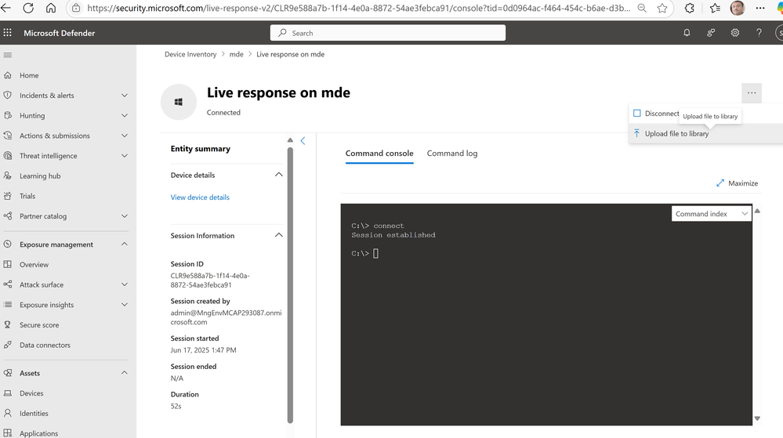
Task: Click the browser back arrow
Action: point(6,8)
